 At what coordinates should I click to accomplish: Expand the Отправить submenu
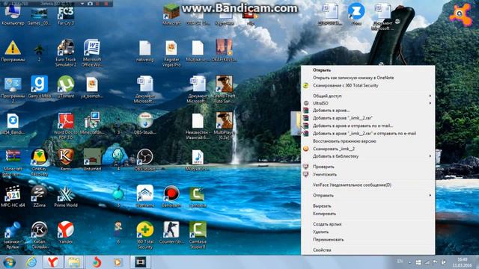click(x=367, y=195)
